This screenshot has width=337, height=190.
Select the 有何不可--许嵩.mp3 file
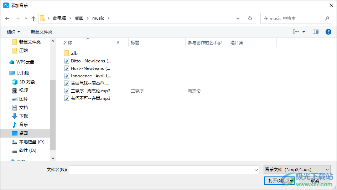pos(90,98)
